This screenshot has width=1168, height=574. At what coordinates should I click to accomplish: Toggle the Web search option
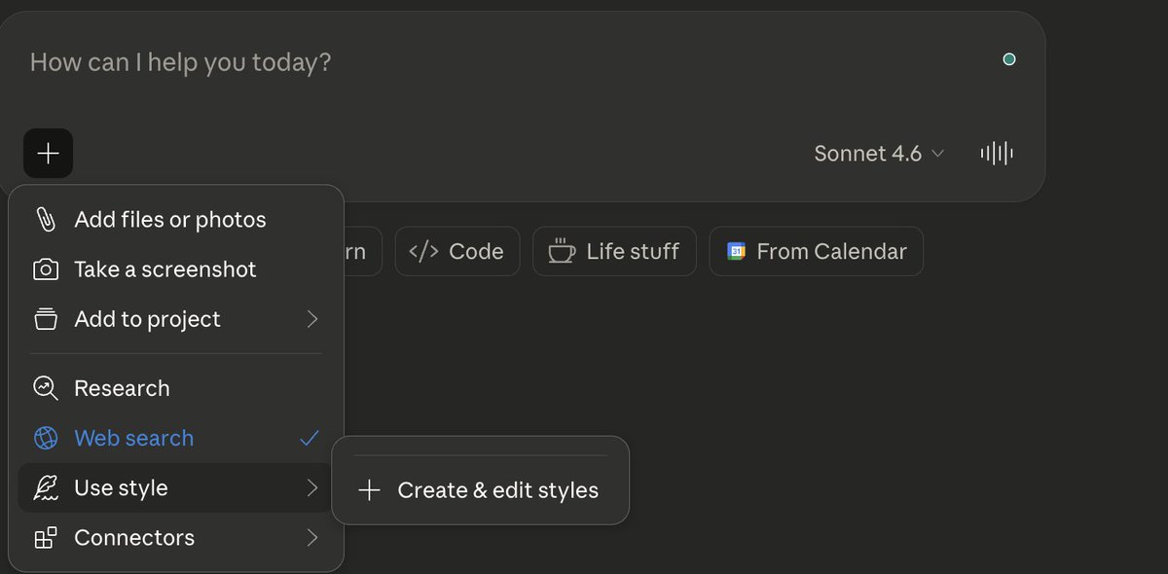134,439
